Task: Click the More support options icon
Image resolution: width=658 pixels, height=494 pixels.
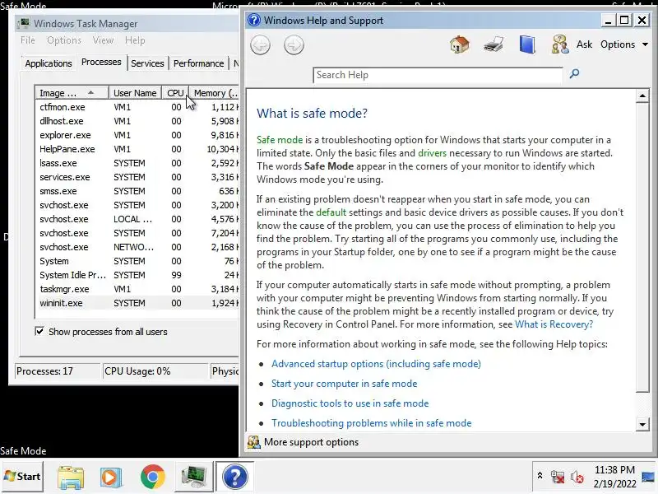Action: coord(254,442)
